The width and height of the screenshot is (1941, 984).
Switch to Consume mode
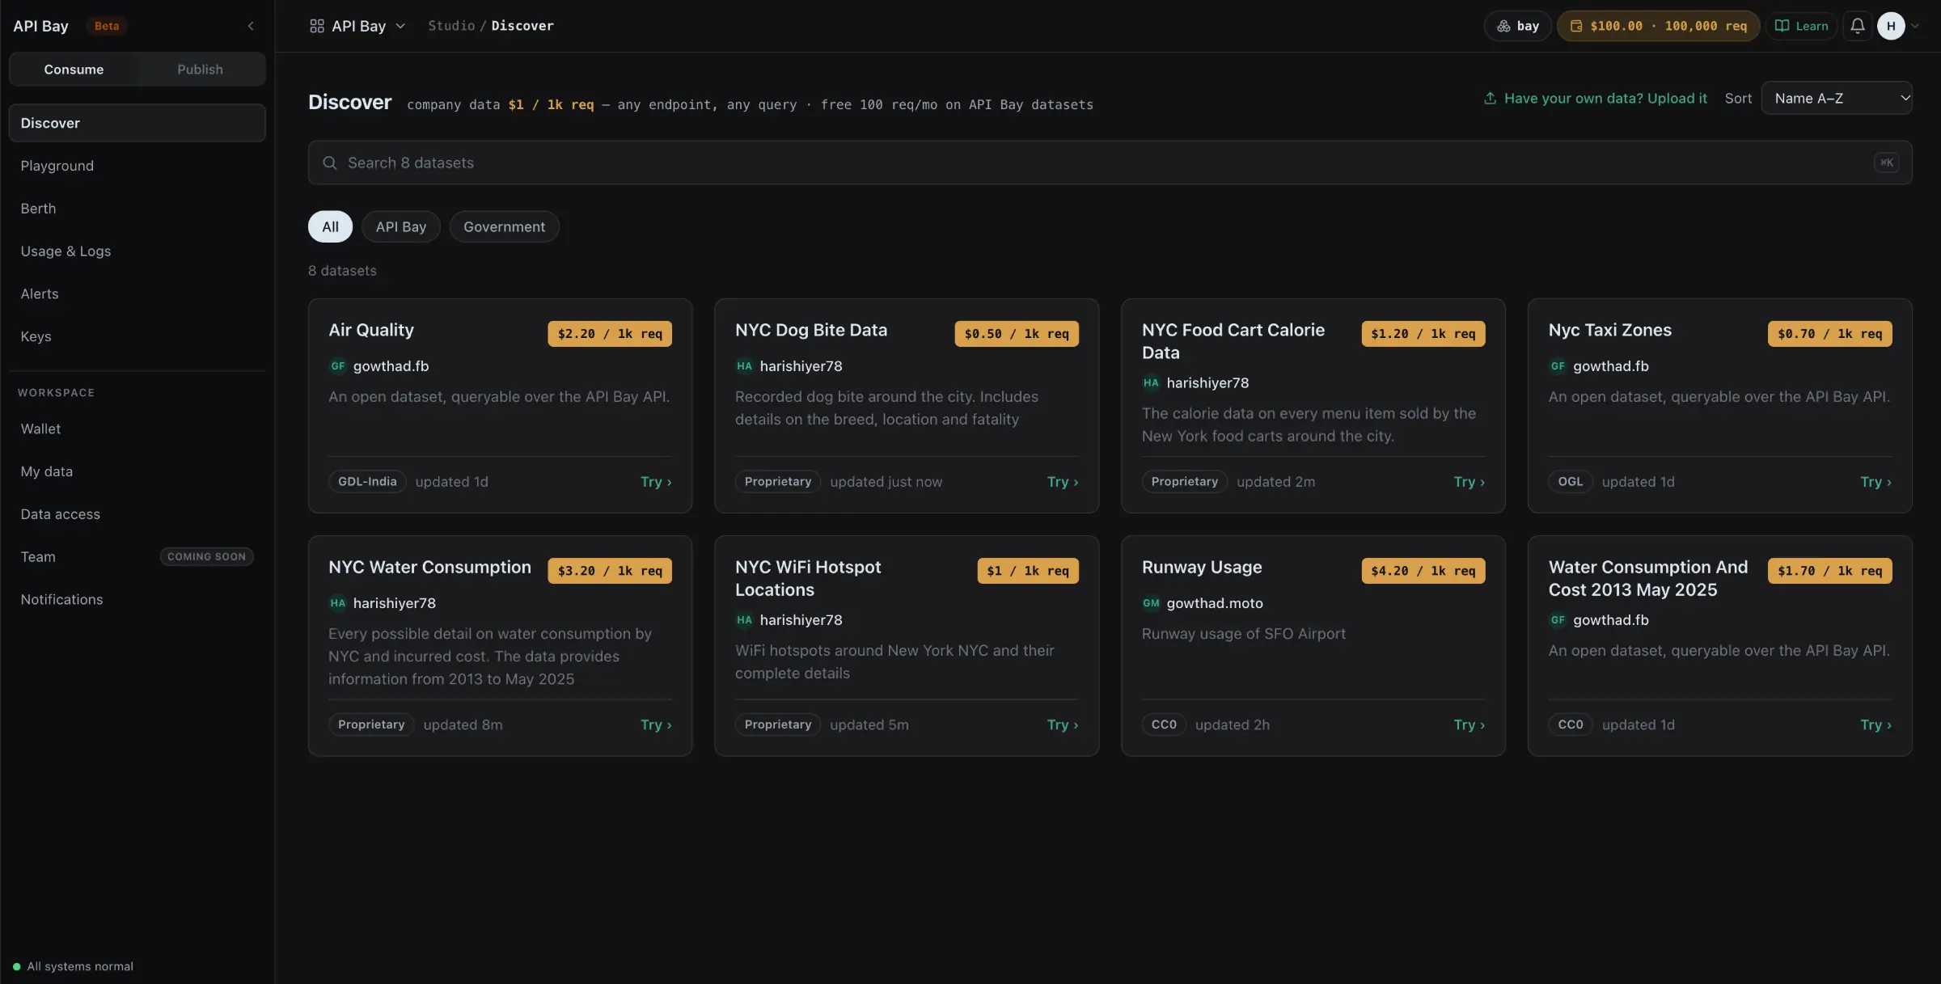pos(74,70)
